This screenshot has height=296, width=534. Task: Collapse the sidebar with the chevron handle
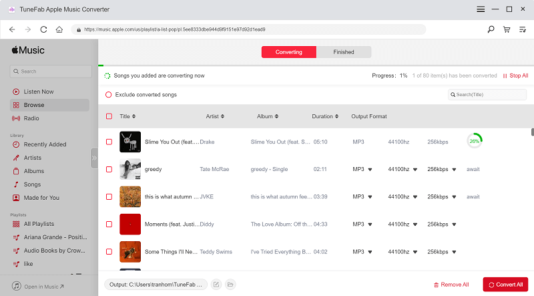[x=94, y=158]
